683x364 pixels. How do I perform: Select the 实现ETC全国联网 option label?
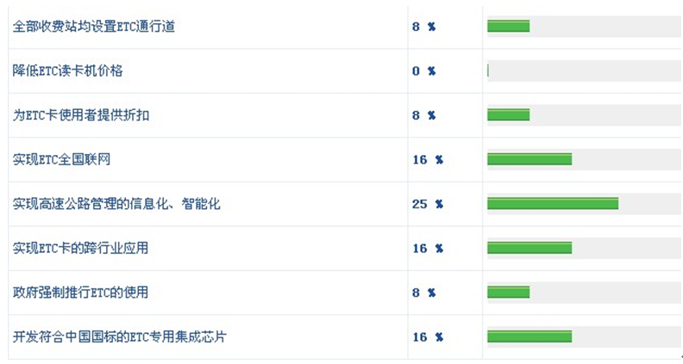point(62,159)
